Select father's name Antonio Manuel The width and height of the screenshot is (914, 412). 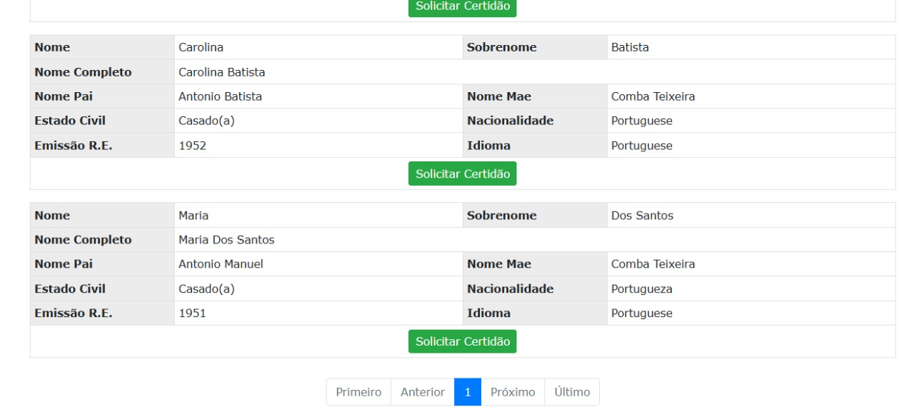click(x=221, y=264)
